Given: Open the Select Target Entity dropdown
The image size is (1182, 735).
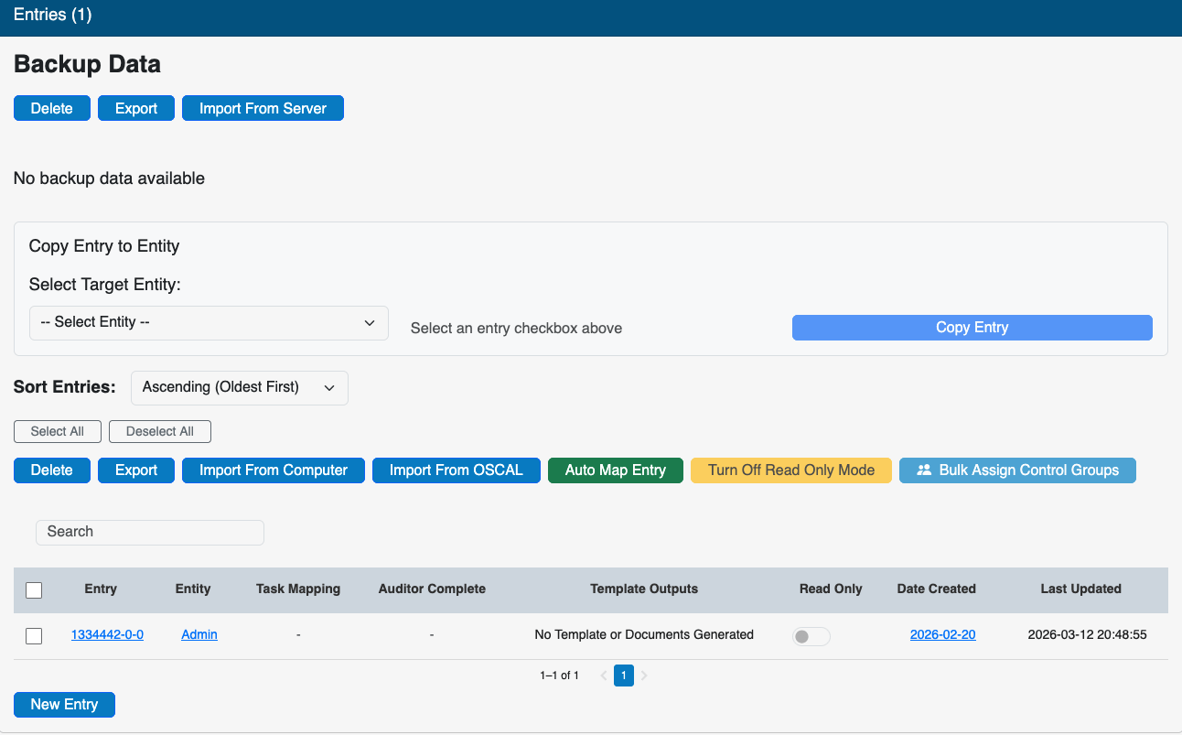Looking at the screenshot, I should pyautogui.click(x=209, y=323).
